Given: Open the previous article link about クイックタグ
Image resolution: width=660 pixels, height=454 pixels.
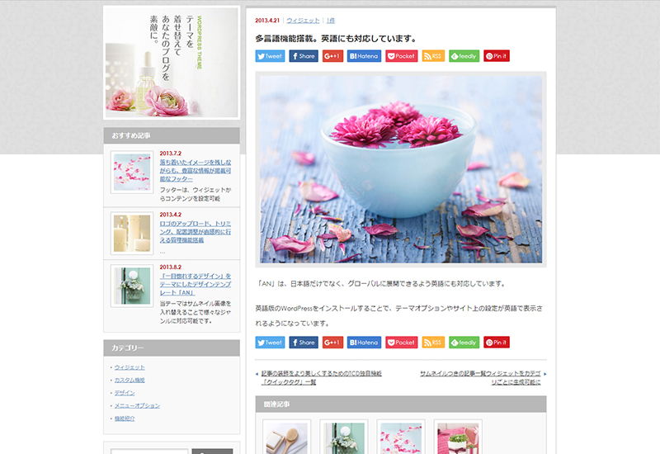Looking at the screenshot, I should [321, 378].
